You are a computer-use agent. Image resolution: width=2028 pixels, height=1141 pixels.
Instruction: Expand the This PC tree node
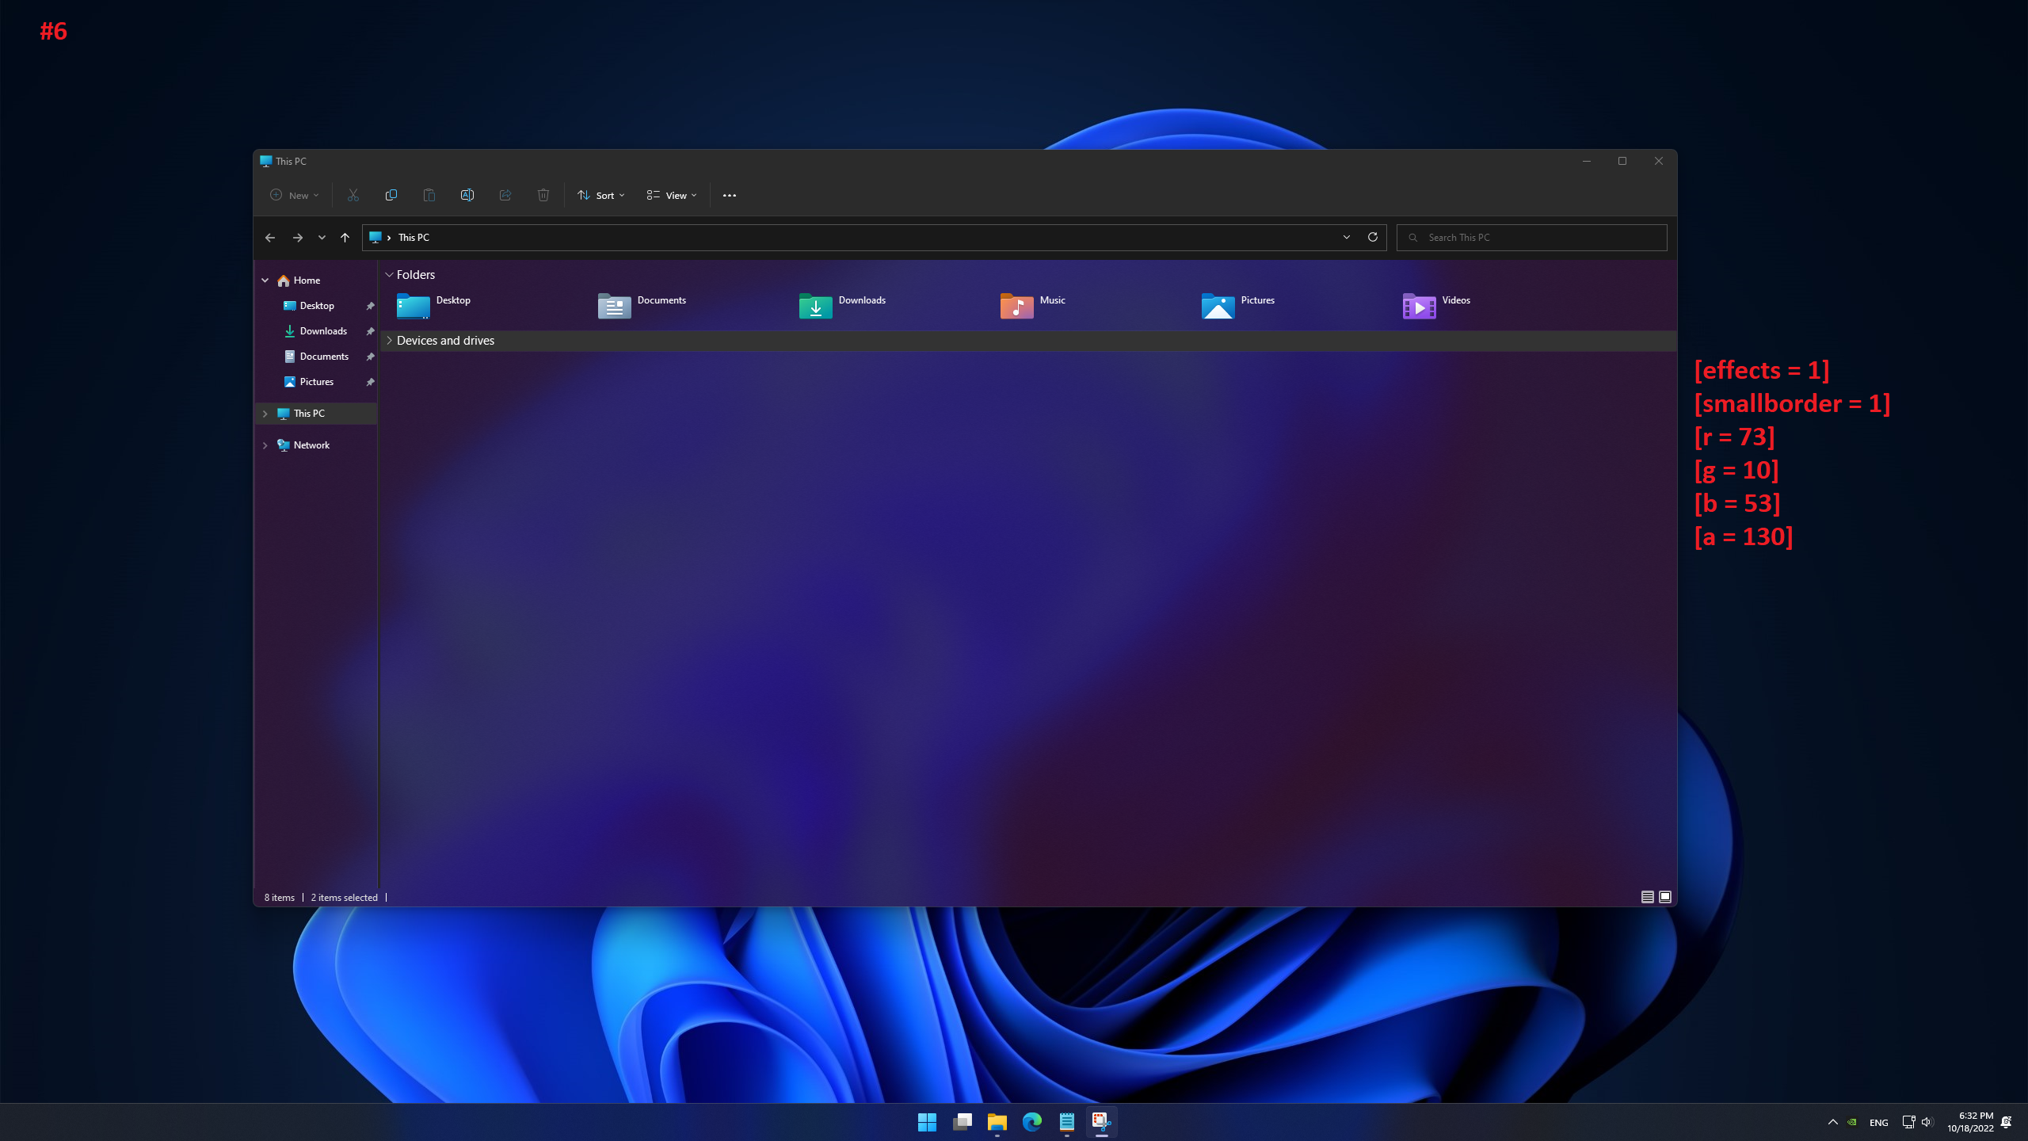click(x=265, y=414)
